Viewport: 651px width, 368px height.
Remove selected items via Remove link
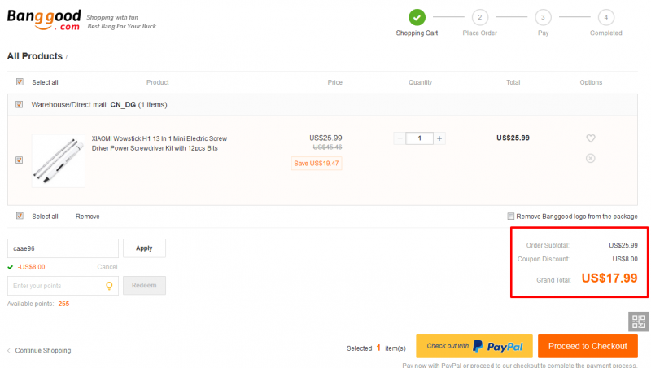click(87, 217)
